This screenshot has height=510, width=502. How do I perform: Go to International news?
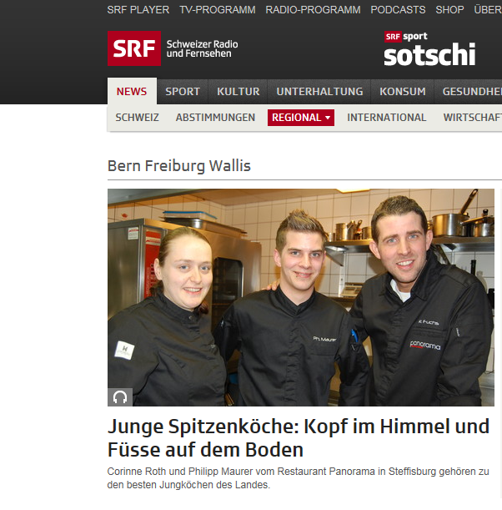387,118
